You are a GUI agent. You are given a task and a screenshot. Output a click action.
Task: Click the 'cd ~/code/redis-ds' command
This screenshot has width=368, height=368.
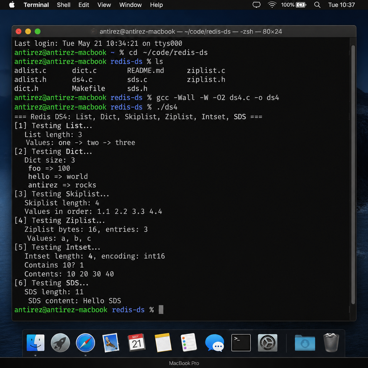coord(168,53)
